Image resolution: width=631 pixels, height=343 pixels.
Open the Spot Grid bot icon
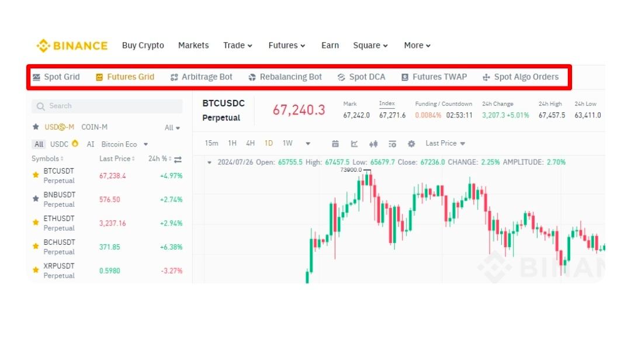(36, 77)
